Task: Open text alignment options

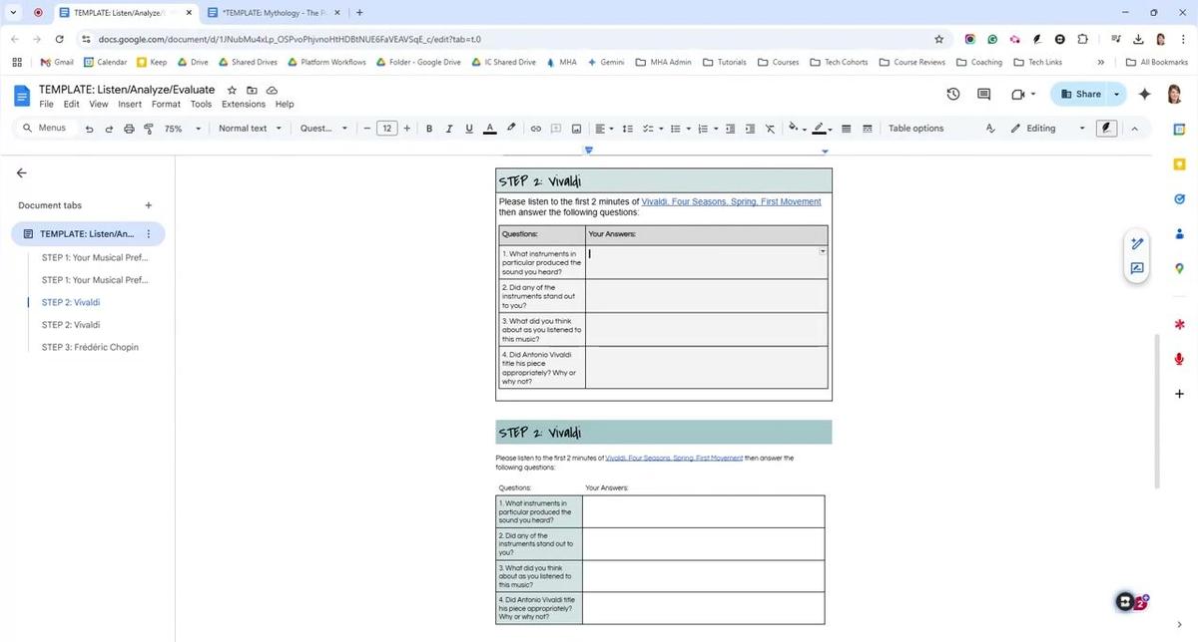Action: [x=604, y=129]
